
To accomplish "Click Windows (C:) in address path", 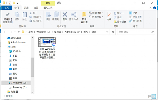I will pos(43,32).
